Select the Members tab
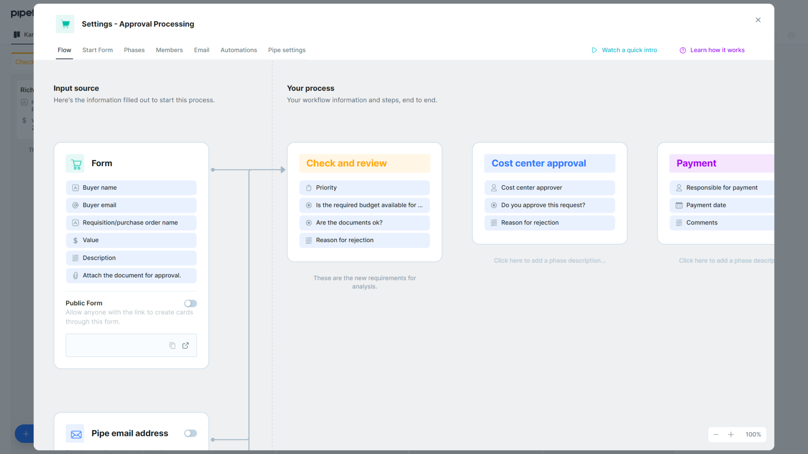The height and width of the screenshot is (454, 808). (169, 50)
